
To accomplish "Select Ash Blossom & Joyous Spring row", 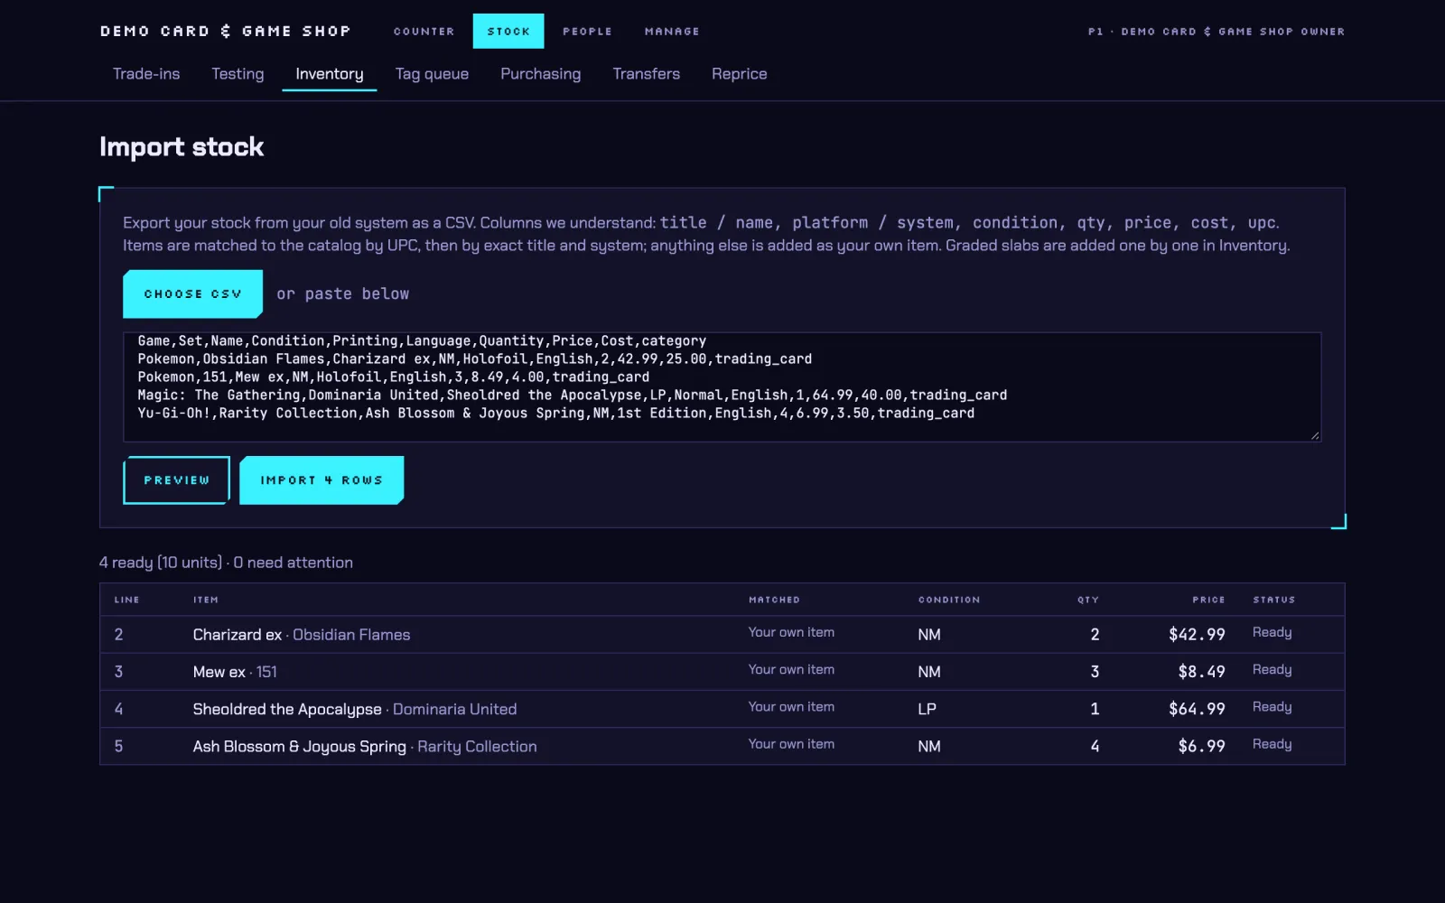I will [x=722, y=746].
